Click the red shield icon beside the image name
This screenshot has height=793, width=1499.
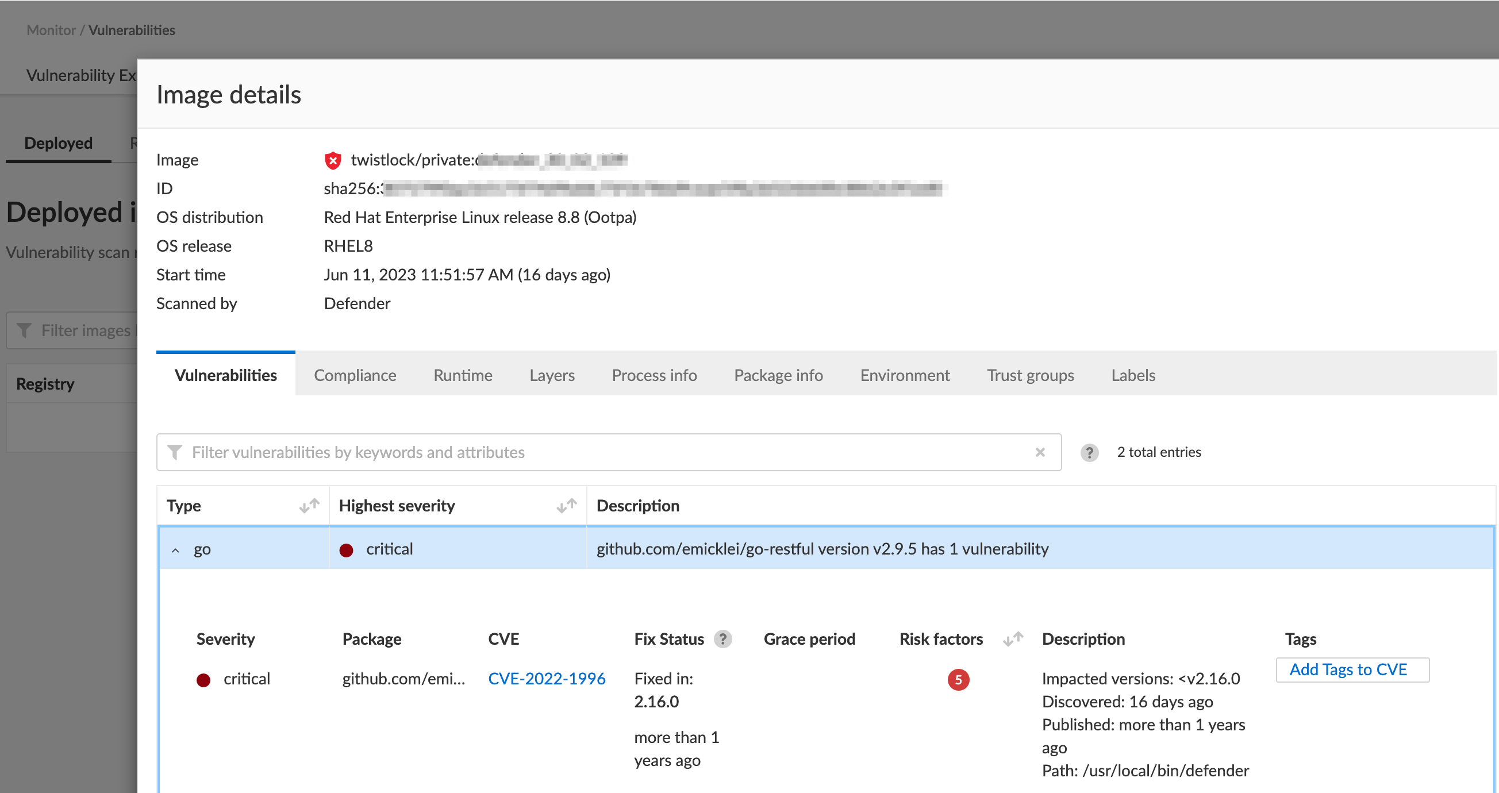click(x=333, y=160)
